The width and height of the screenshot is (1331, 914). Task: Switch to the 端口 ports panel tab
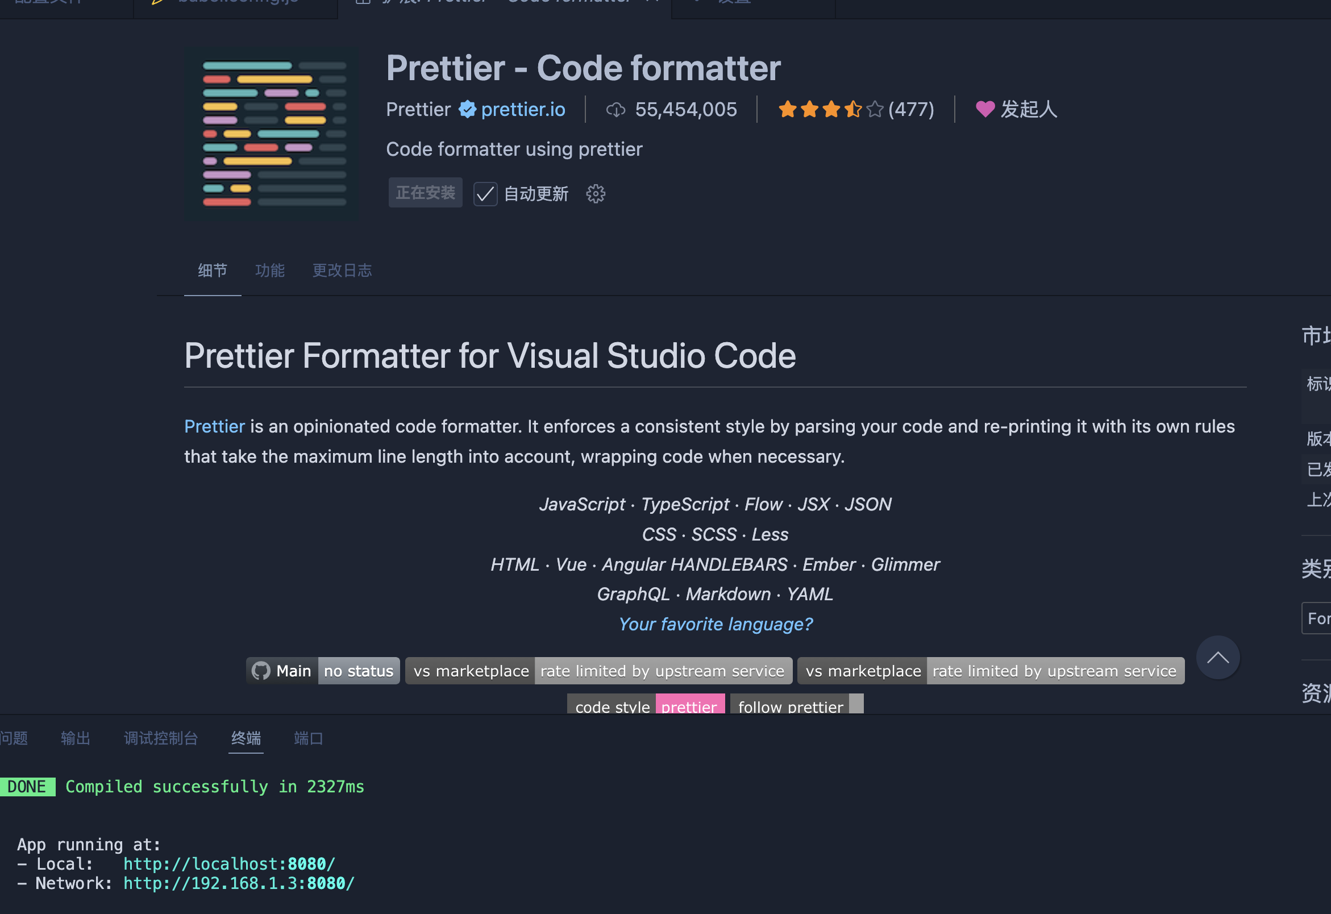click(x=308, y=738)
